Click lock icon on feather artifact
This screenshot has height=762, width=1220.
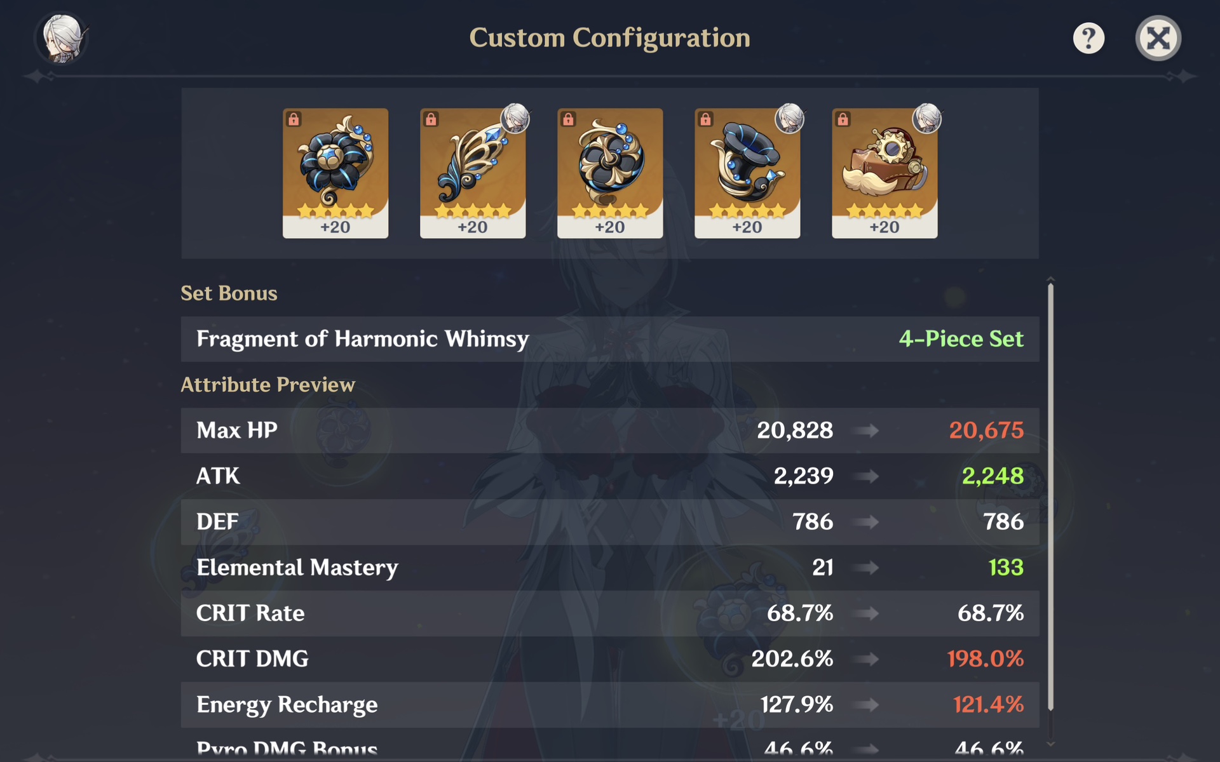(431, 119)
